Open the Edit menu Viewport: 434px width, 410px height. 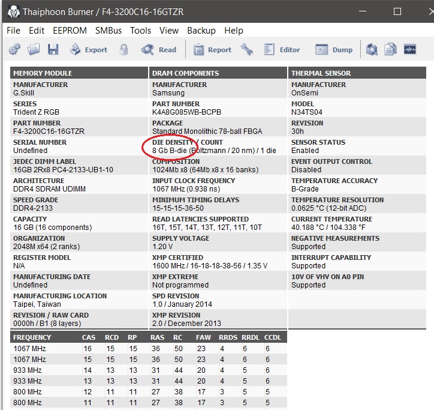[x=37, y=30]
